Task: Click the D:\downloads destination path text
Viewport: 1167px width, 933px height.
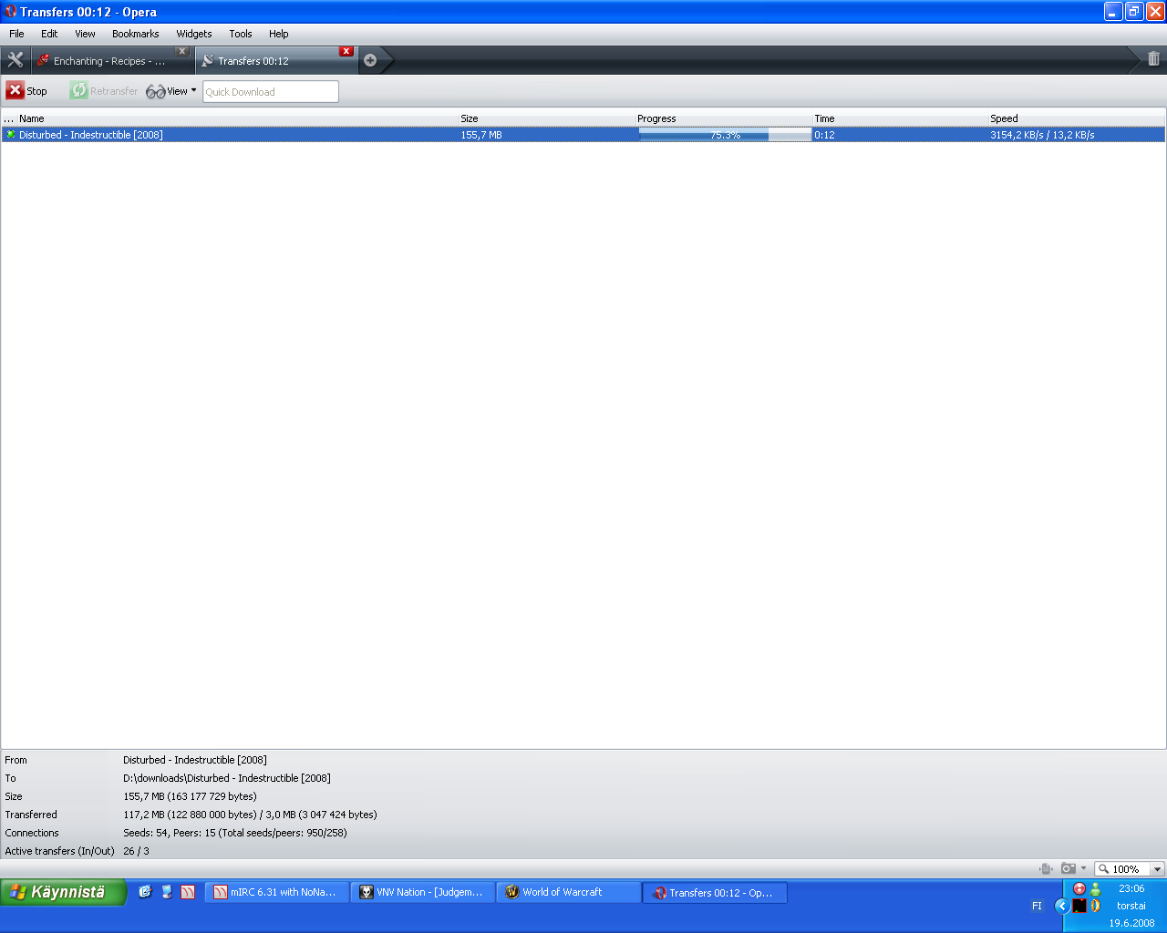Action: tap(227, 778)
